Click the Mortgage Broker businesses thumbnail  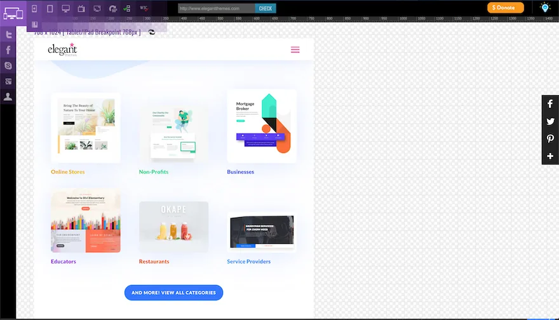tap(262, 126)
